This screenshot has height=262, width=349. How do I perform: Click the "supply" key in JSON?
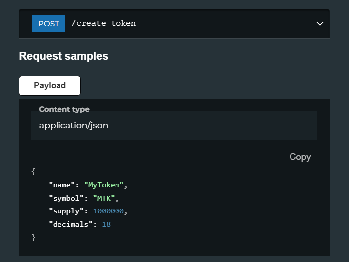click(66, 211)
